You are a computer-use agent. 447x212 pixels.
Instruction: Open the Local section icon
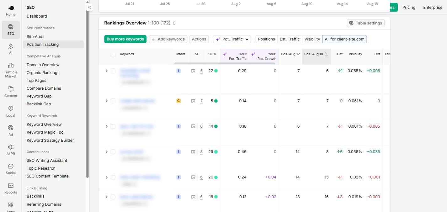tap(11, 111)
